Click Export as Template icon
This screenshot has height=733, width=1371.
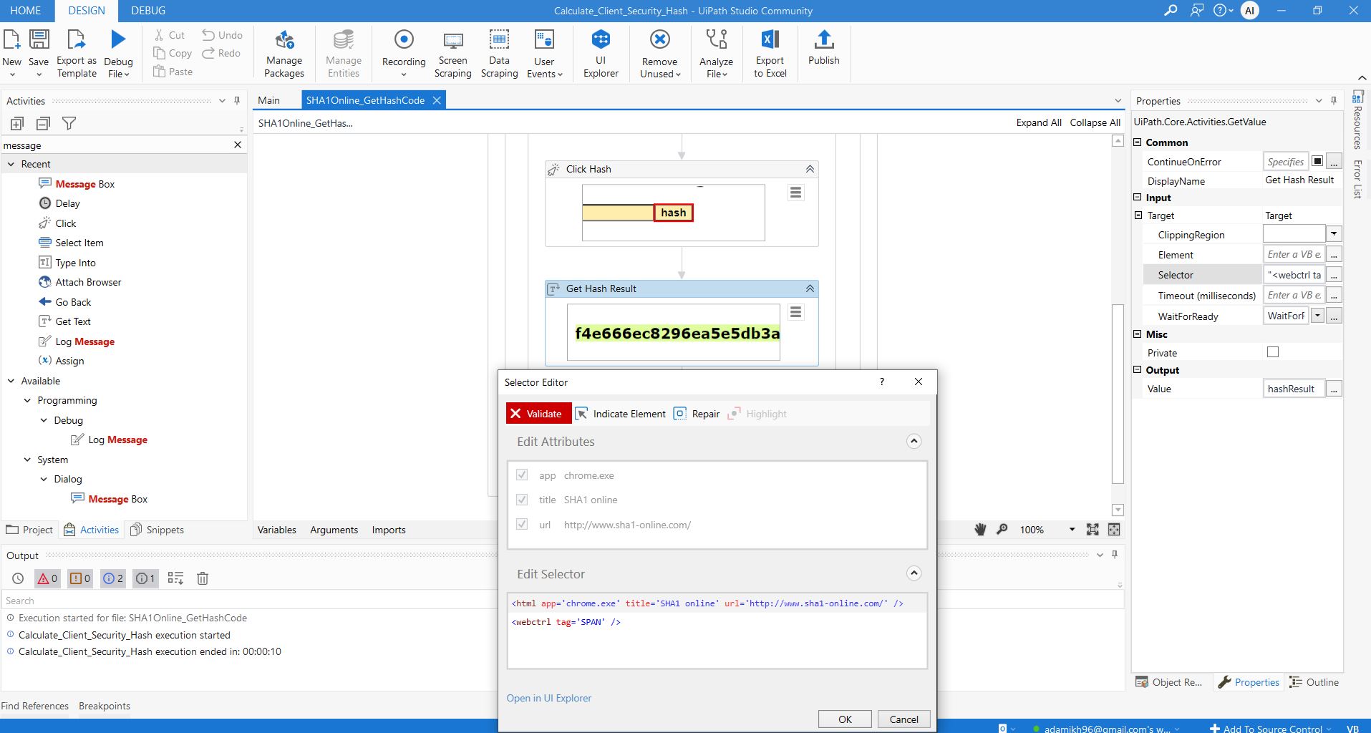(x=76, y=39)
